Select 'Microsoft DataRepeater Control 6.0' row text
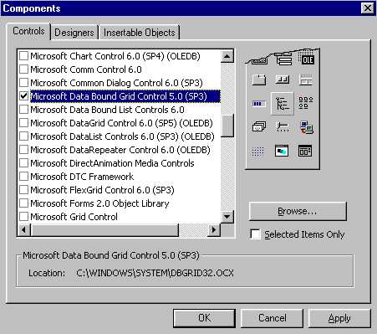 tap(120, 150)
